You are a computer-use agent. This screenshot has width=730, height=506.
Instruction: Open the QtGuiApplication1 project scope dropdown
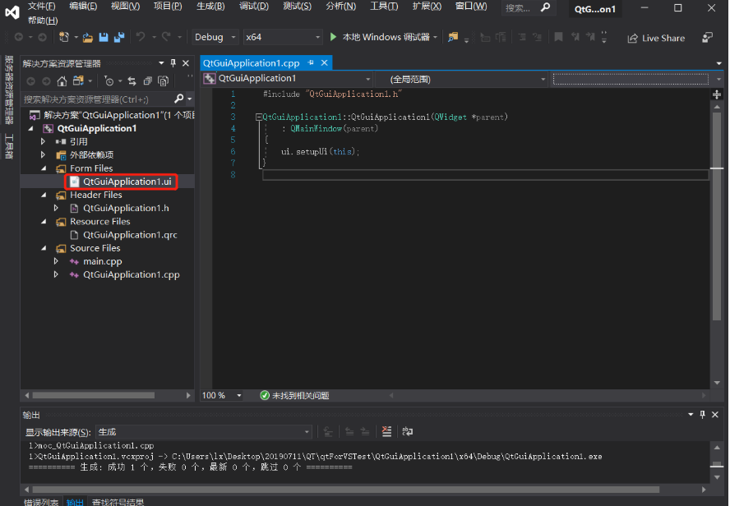tap(287, 79)
